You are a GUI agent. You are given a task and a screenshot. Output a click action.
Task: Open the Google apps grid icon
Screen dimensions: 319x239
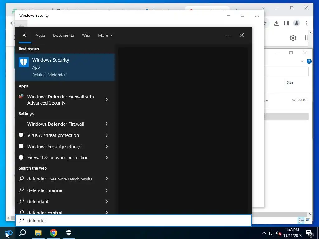[x=306, y=38]
